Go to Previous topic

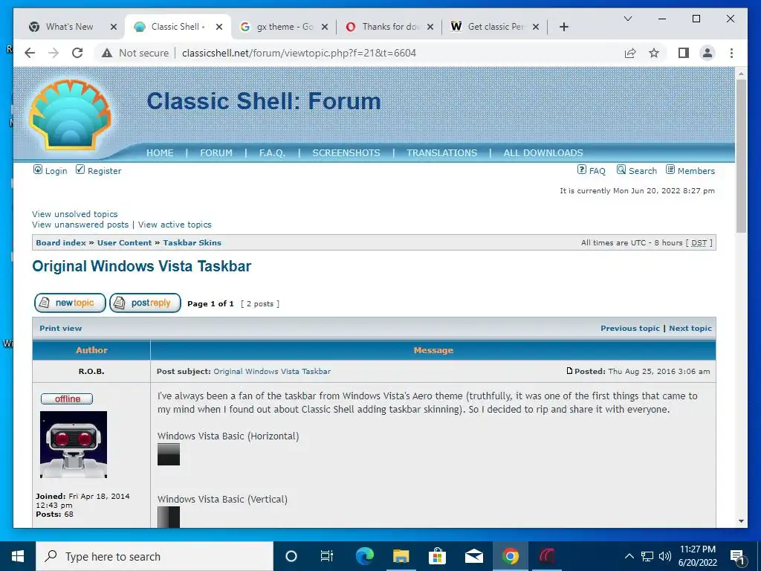(x=630, y=328)
